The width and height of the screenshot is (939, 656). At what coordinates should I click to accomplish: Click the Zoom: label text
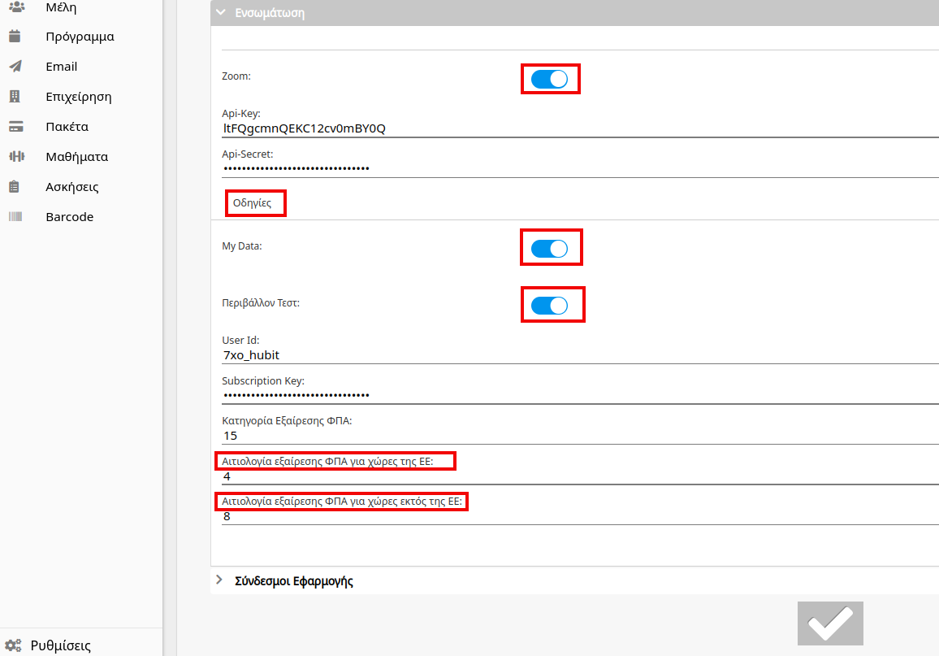(x=236, y=76)
